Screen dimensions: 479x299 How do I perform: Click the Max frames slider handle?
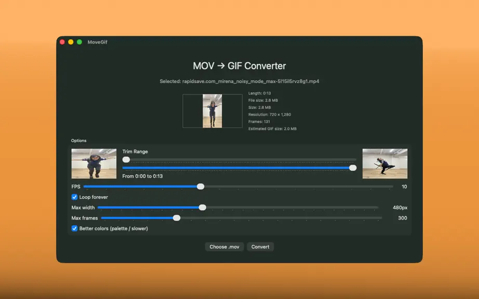pos(177,218)
